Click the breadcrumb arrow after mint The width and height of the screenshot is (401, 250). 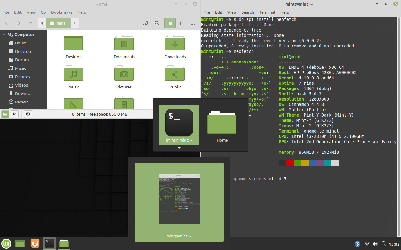coord(75,23)
